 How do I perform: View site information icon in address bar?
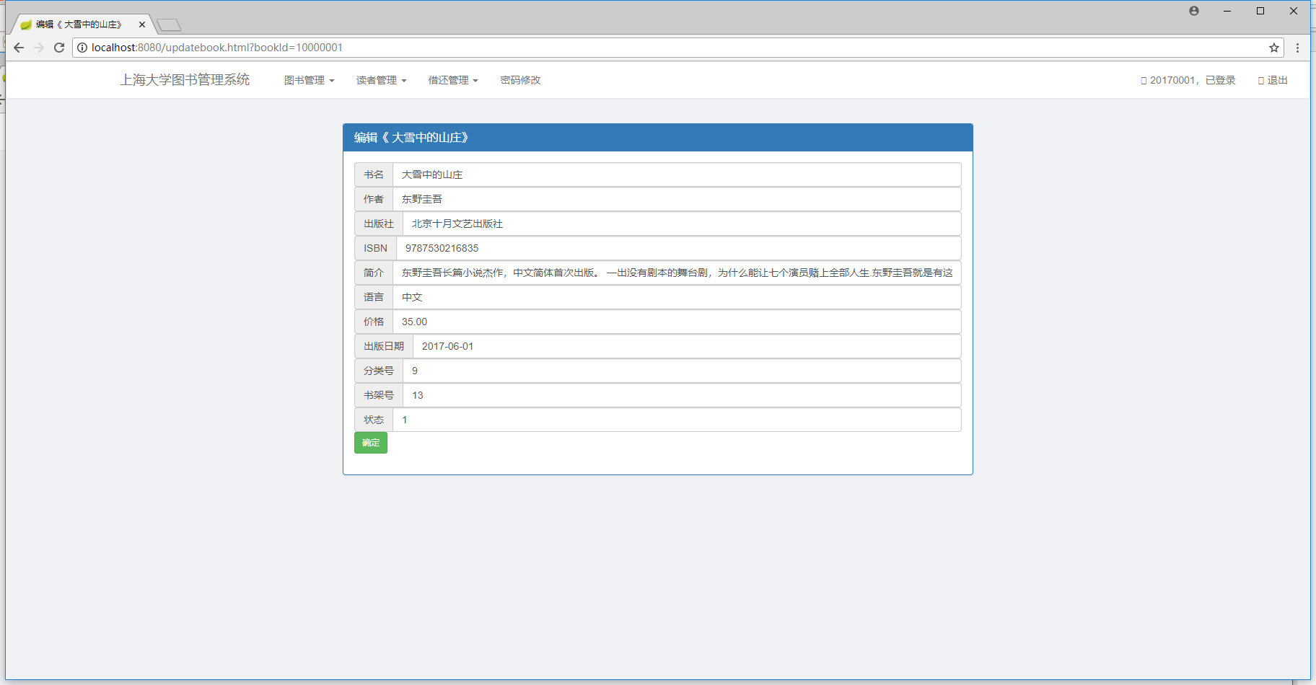82,48
